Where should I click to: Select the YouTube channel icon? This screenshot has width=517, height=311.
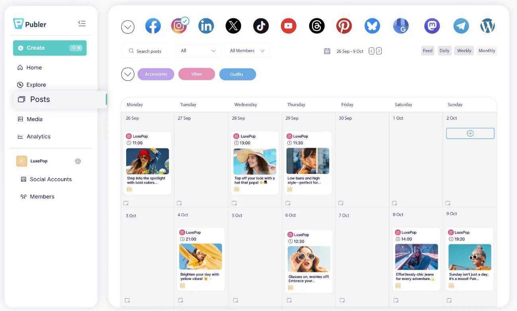coord(288,25)
